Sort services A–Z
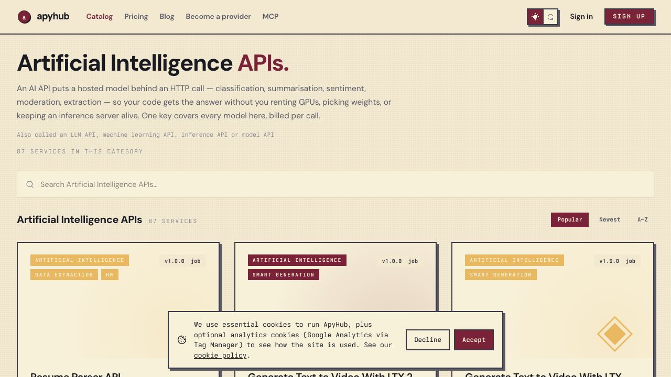The width and height of the screenshot is (671, 377). [643, 220]
